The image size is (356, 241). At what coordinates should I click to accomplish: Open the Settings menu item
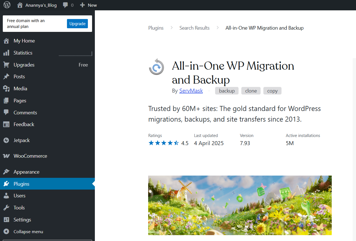click(22, 220)
